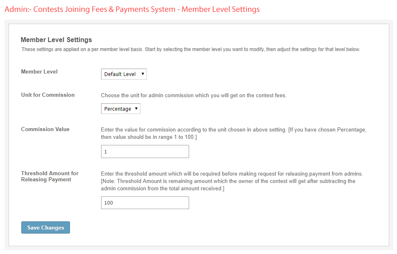The width and height of the screenshot is (397, 254).
Task: Focus the Commission Value input field
Action: [145, 152]
